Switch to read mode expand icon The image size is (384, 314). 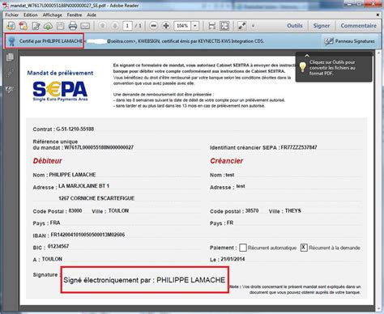241,26
